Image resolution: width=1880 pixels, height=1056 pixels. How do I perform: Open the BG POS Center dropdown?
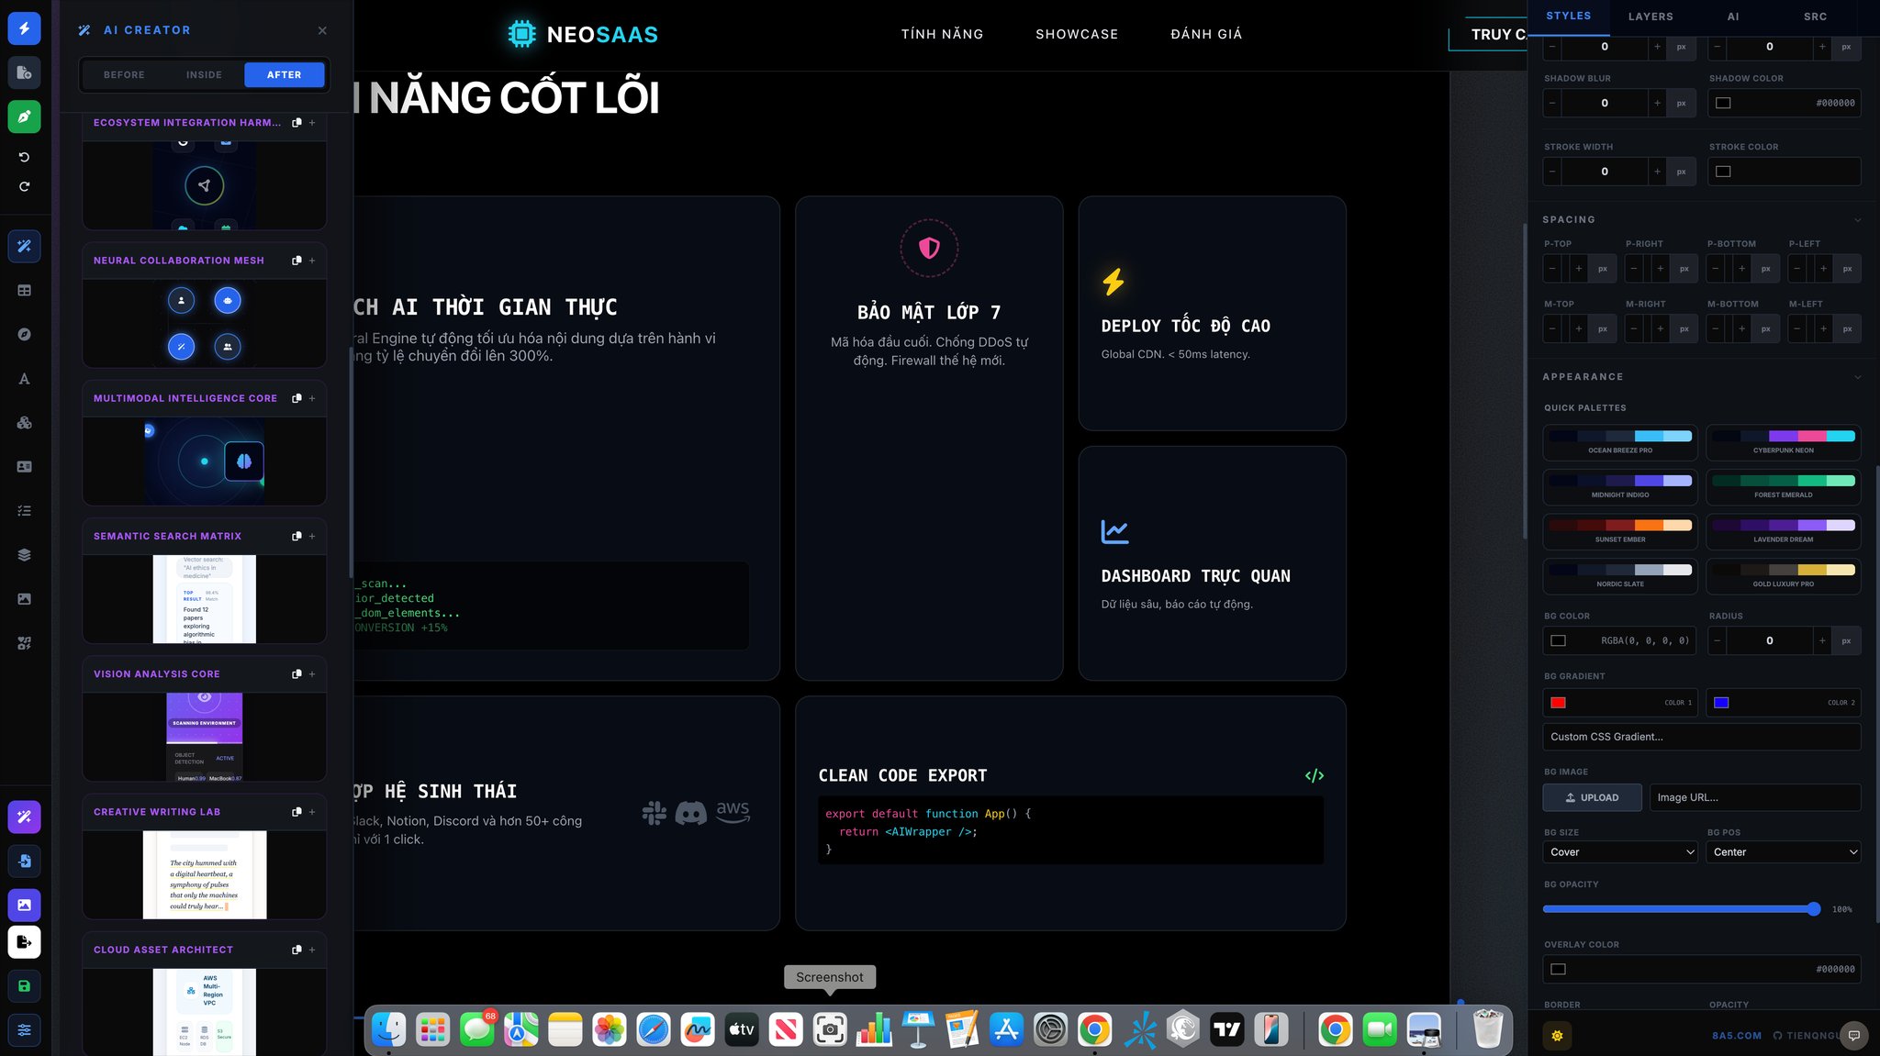click(1784, 852)
